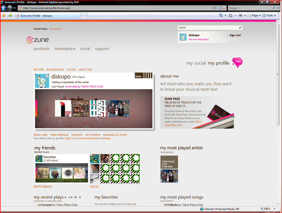Click the International region link

pyautogui.click(x=55, y=29)
